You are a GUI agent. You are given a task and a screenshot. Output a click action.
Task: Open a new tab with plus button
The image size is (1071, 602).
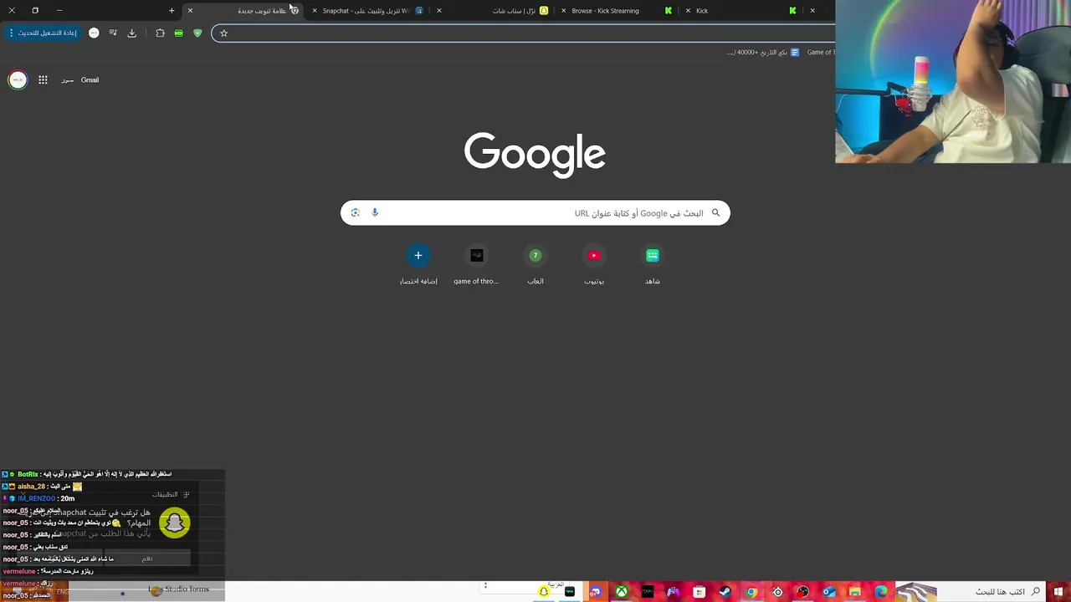(x=172, y=11)
